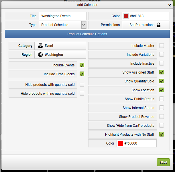Click the Set Permissions padlock icon
The height and width of the screenshot is (172, 175).
pyautogui.click(x=159, y=25)
